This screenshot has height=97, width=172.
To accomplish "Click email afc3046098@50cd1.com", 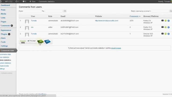I will 70,21.
